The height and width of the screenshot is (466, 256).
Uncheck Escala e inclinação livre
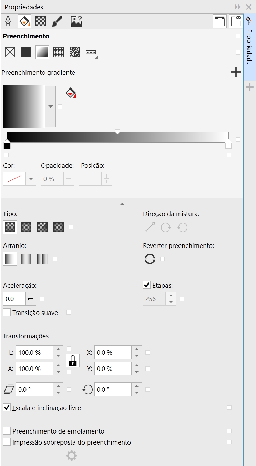pos(7,407)
